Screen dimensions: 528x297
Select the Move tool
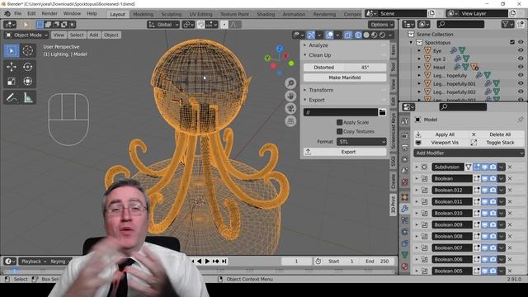coord(12,67)
